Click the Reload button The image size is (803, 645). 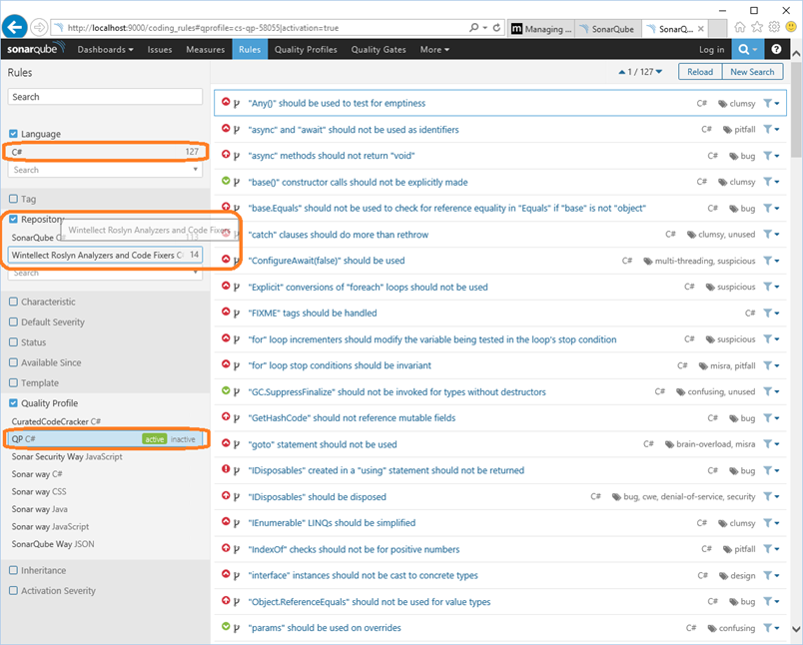click(700, 72)
